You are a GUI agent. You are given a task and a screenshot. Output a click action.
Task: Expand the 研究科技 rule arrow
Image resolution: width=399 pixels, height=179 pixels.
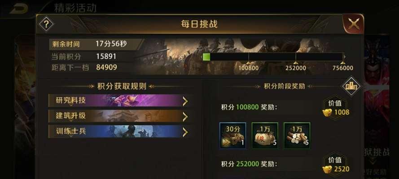click(185, 101)
